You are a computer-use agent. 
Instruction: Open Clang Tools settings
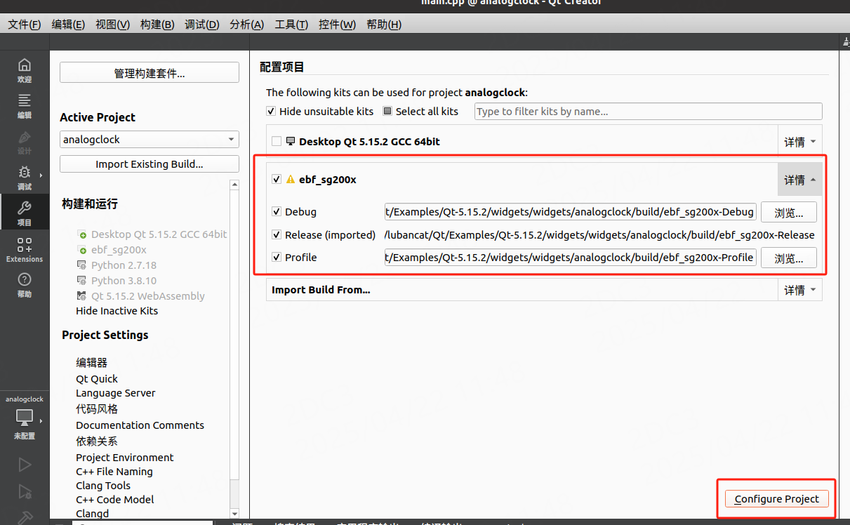tap(103, 486)
